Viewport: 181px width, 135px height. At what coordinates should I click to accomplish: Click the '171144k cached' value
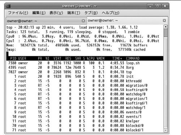coord(132,50)
